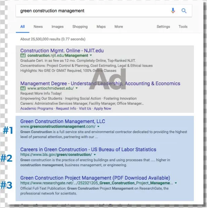Open dropdown arrow next to construction.njit.edu/Management
Image resolution: width=207 pixels, height=208 pixels.
click(91, 55)
